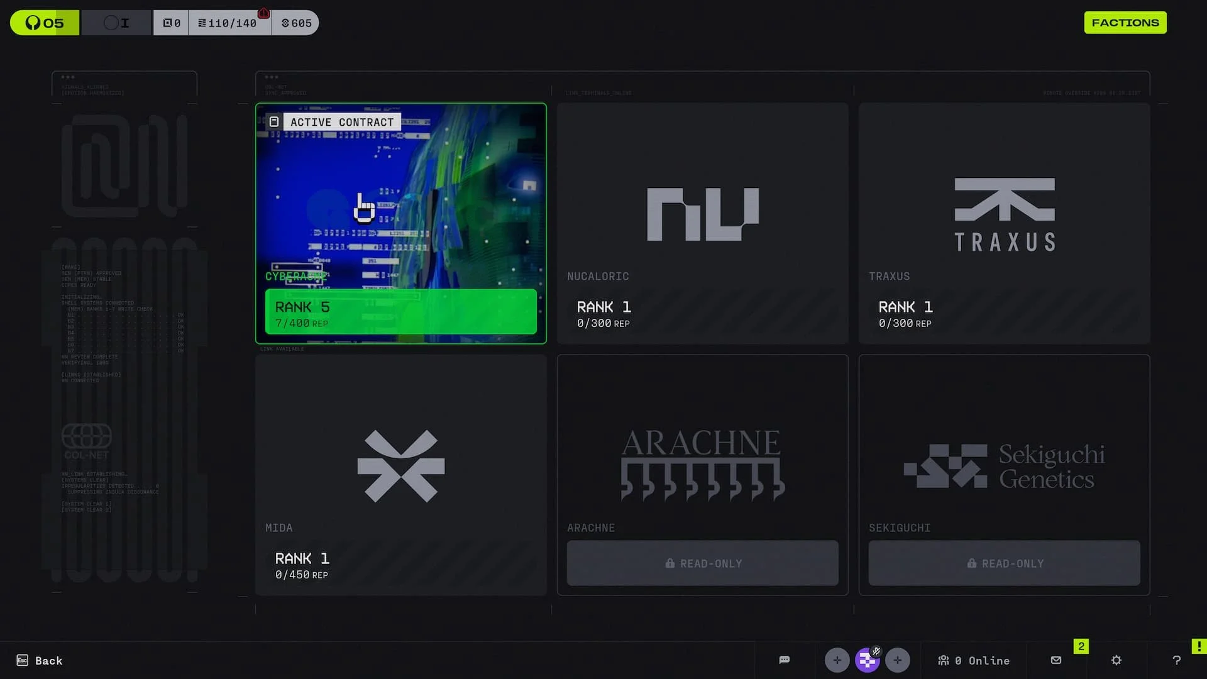The height and width of the screenshot is (679, 1207).
Task: Click the credits balance 605
Action: (296, 23)
